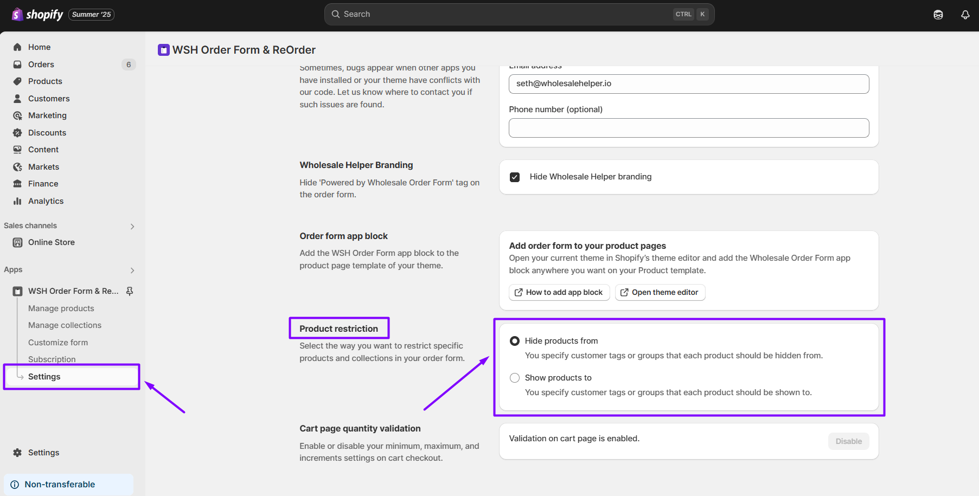Click the top Search bar
This screenshot has width=979, height=496.
click(x=519, y=14)
